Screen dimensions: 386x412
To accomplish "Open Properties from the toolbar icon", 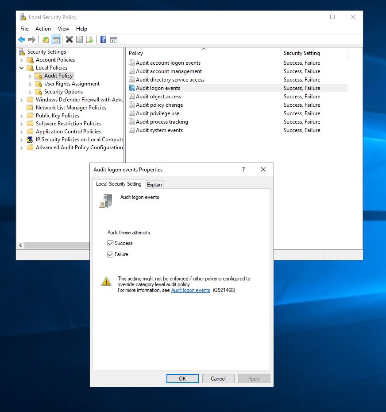I will pyautogui.click(x=79, y=40).
